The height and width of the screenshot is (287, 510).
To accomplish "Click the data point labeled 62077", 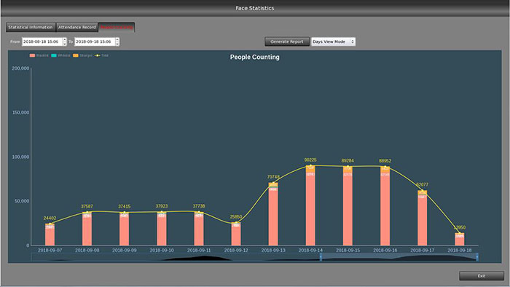I will (x=422, y=191).
